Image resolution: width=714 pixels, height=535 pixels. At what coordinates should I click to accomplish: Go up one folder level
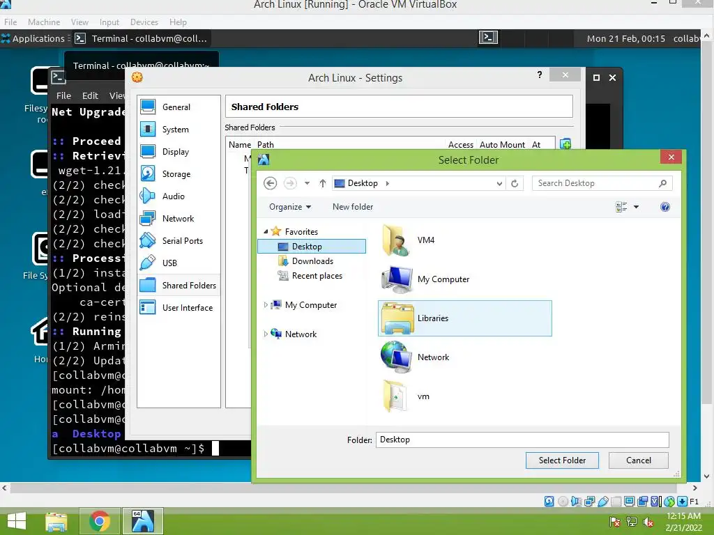(x=322, y=183)
